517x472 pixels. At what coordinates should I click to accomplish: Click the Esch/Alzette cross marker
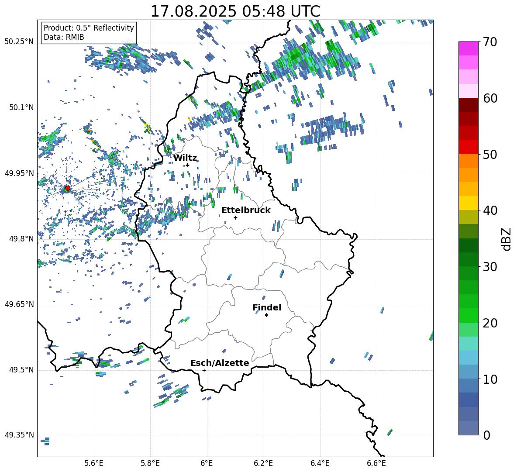pyautogui.click(x=204, y=370)
